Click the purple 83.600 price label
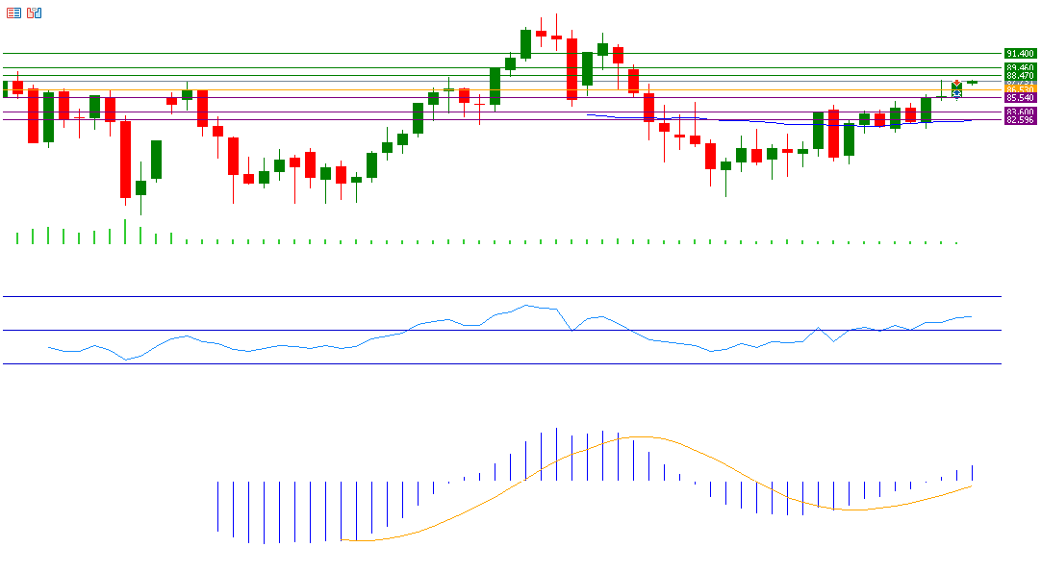 pos(1019,112)
